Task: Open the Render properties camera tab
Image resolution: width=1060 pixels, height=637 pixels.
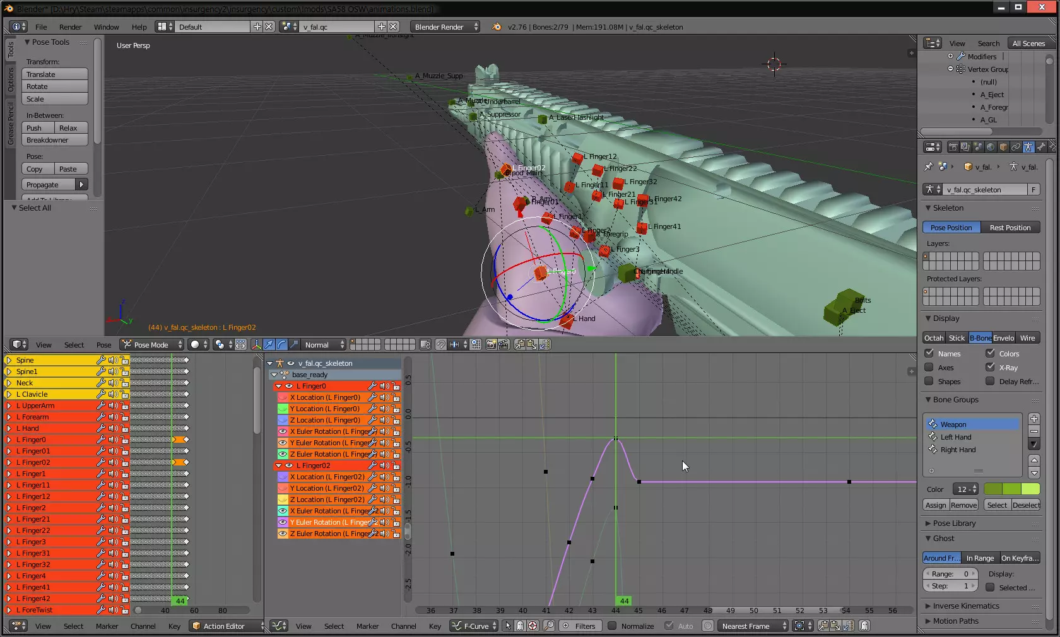Action: pos(953,147)
